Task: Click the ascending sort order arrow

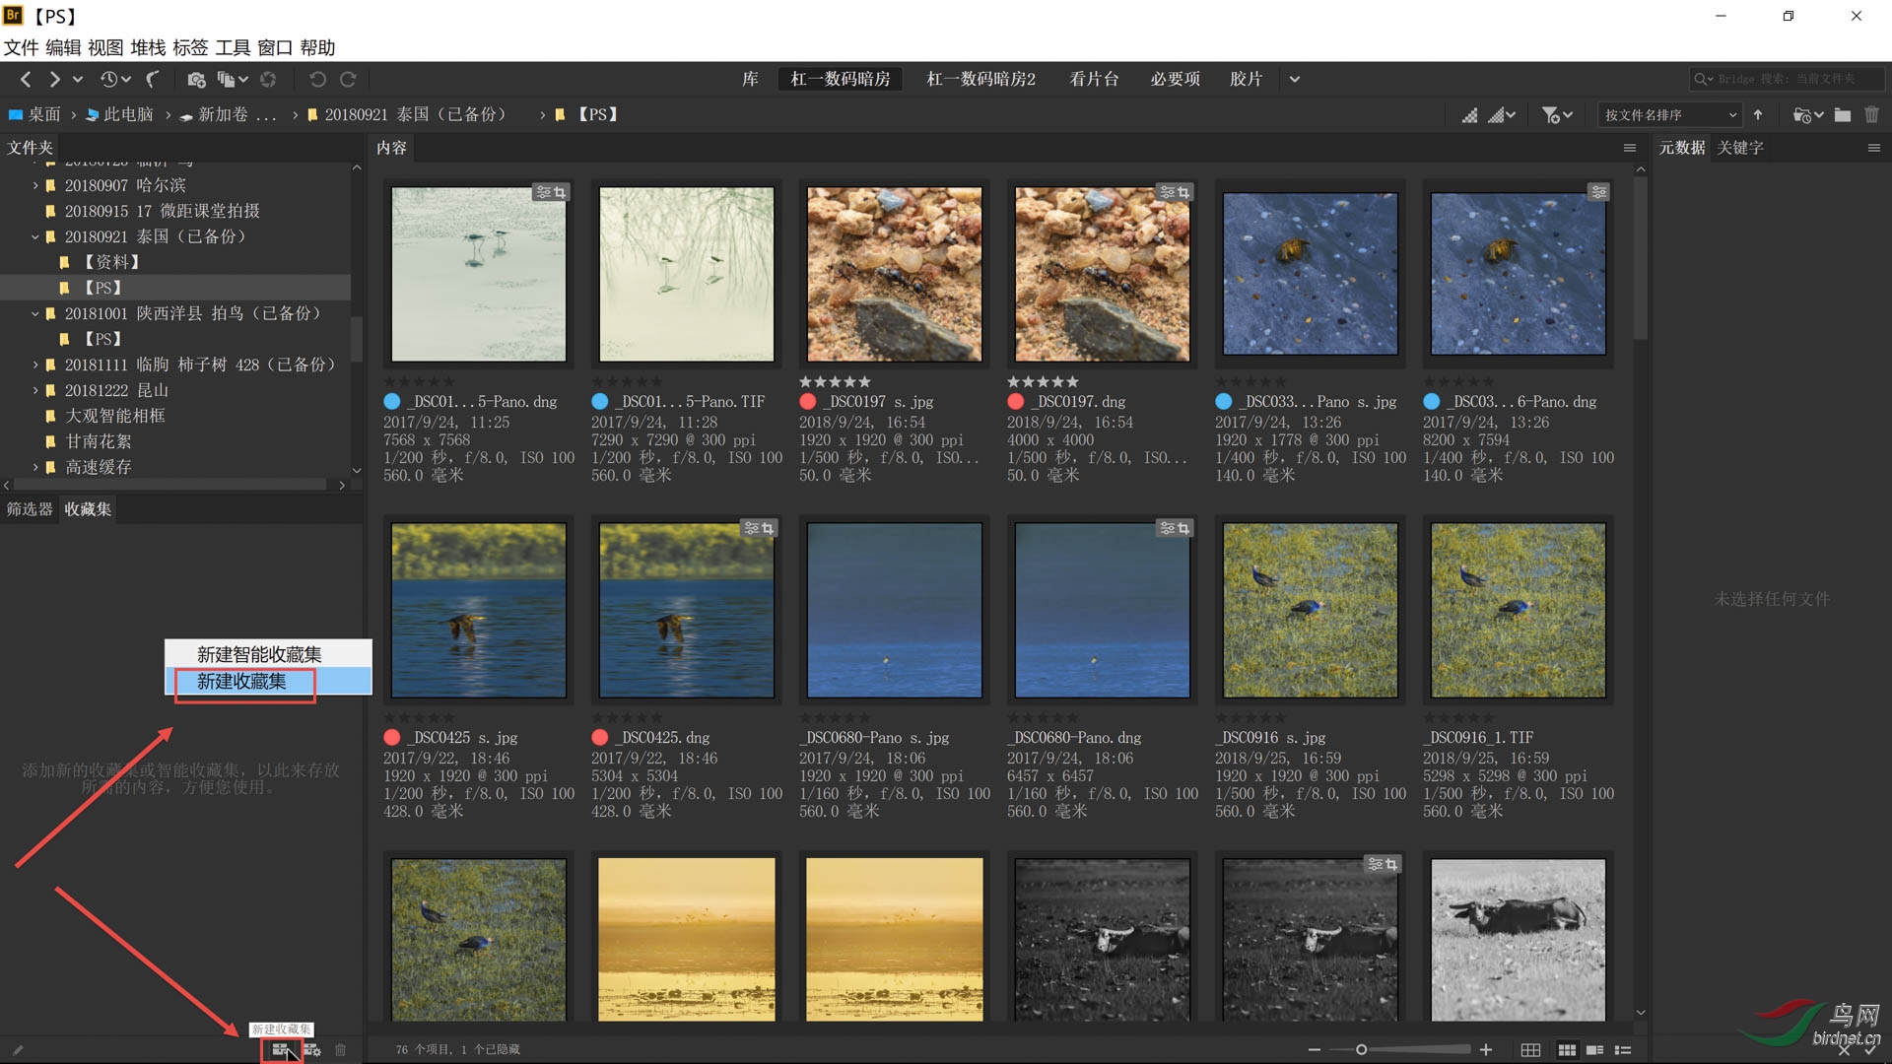Action: click(1758, 115)
